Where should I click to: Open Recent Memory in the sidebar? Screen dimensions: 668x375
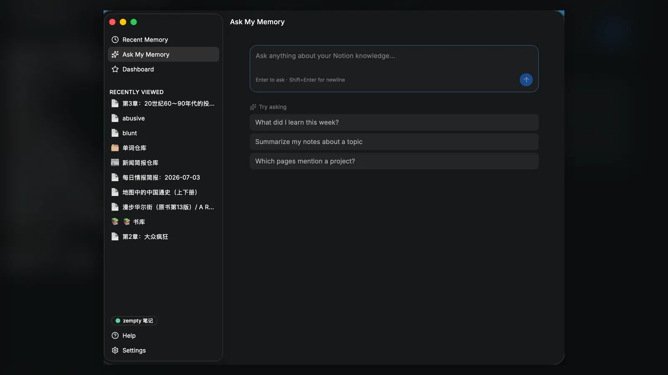(163, 40)
